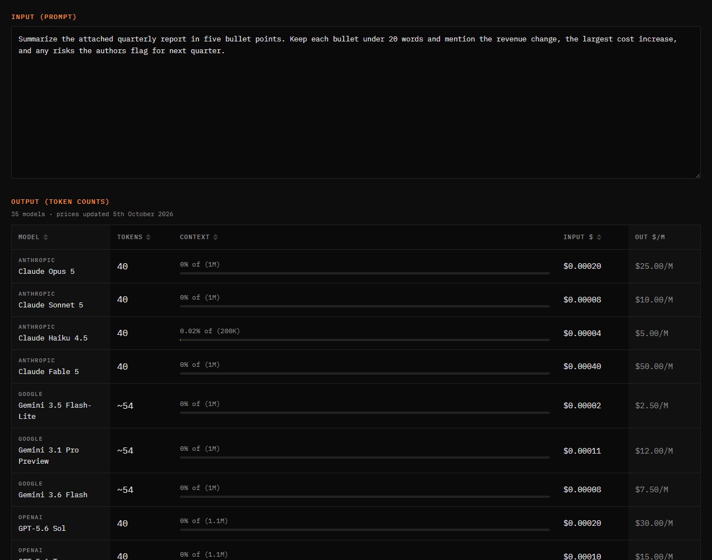
Task: Click the MODEL column header label
Action: tap(29, 237)
